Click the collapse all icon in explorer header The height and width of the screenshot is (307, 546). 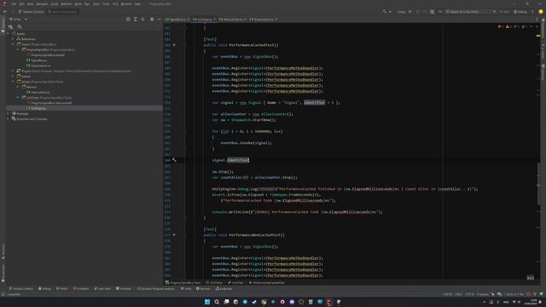[143, 19]
